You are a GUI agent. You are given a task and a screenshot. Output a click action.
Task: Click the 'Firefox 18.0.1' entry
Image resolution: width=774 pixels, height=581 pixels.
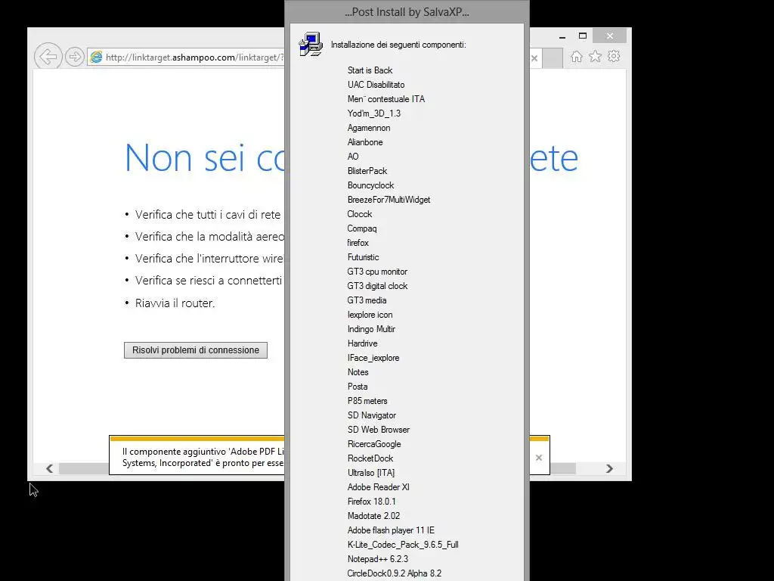coord(371,501)
